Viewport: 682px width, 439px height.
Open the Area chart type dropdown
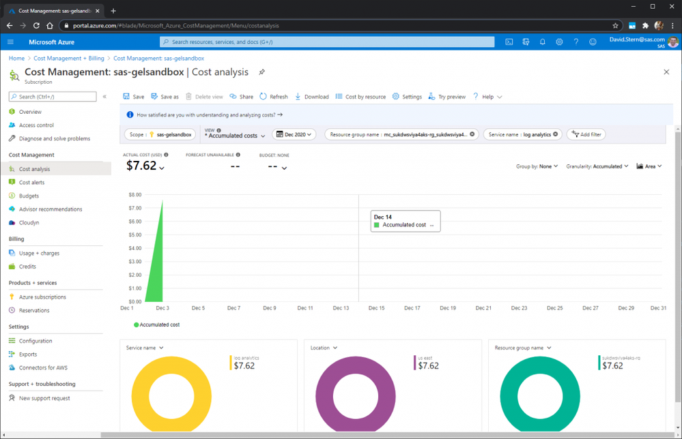click(x=649, y=166)
